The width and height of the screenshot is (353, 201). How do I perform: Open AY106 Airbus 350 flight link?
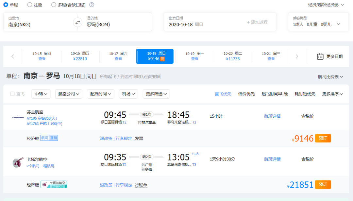tap(42, 118)
